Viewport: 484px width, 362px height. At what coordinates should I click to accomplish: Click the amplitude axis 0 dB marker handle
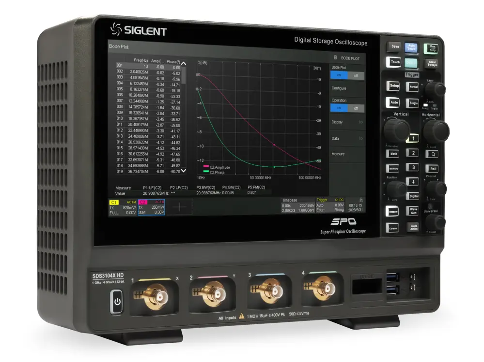[x=198, y=74]
